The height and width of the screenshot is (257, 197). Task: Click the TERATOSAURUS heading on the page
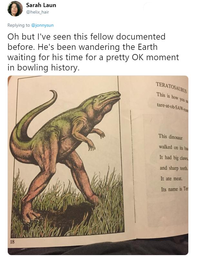(x=172, y=87)
